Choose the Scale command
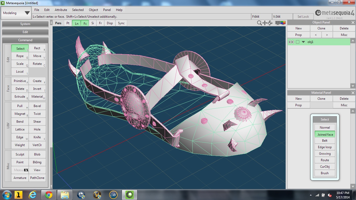Screen dimensions: 356x200 coord(20,64)
